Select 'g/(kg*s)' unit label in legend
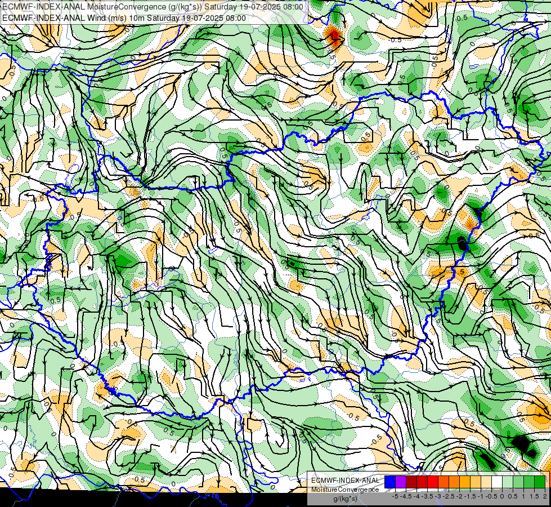551x507 pixels. (x=346, y=499)
